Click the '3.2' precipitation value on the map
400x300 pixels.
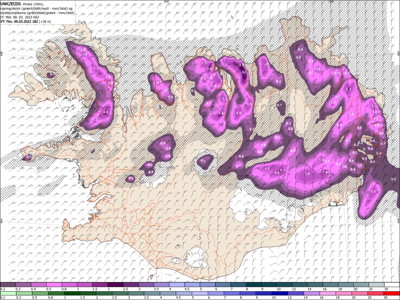pos(244,72)
